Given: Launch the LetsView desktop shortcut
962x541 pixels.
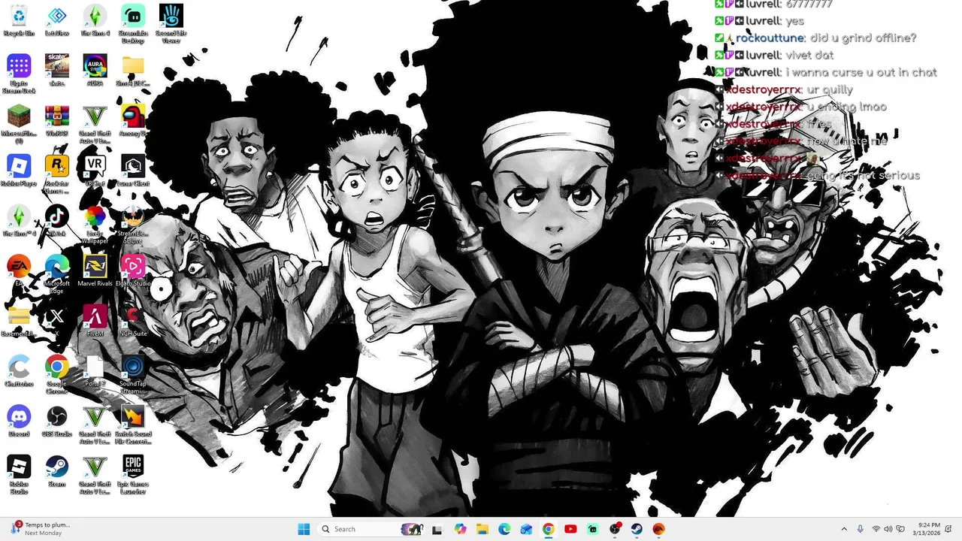Looking at the screenshot, I should (57, 20).
